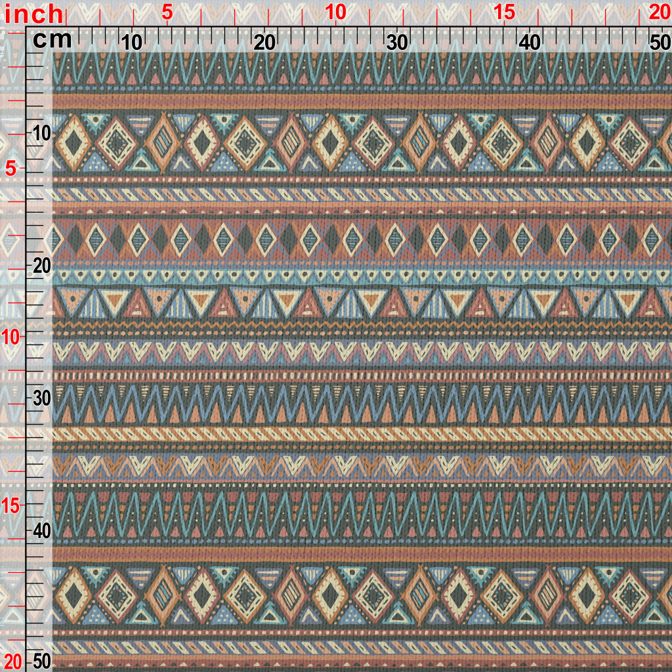The width and height of the screenshot is (672, 672).
Task: Click the red 20 inch mark on left ruler
Action: point(13,660)
